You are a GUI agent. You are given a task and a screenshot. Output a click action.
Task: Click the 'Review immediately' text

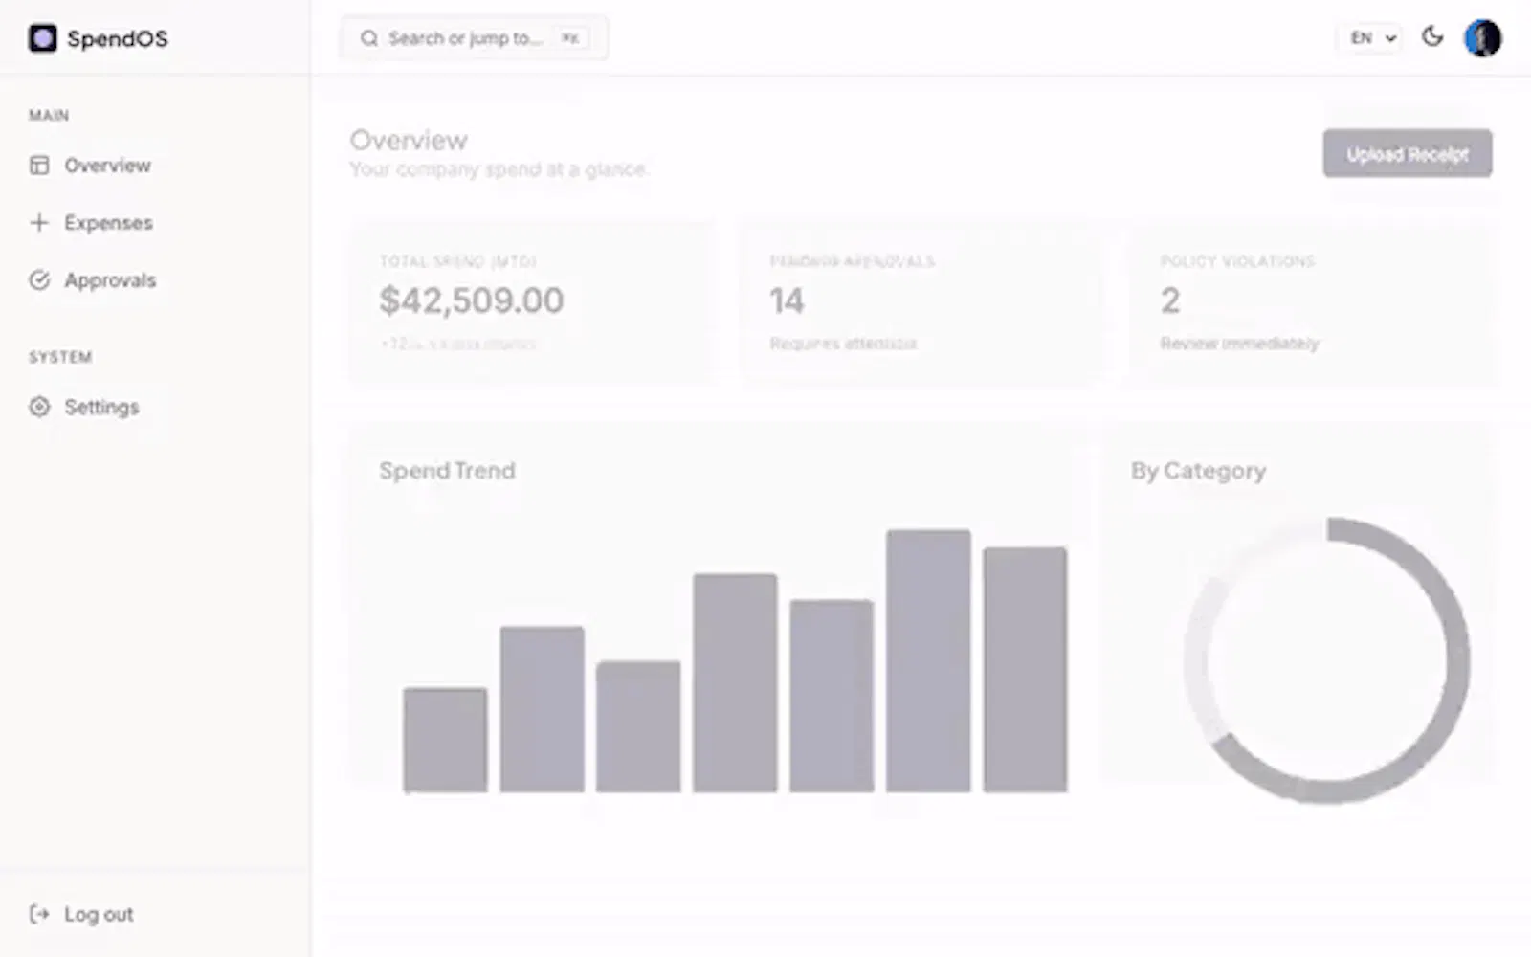click(1239, 344)
